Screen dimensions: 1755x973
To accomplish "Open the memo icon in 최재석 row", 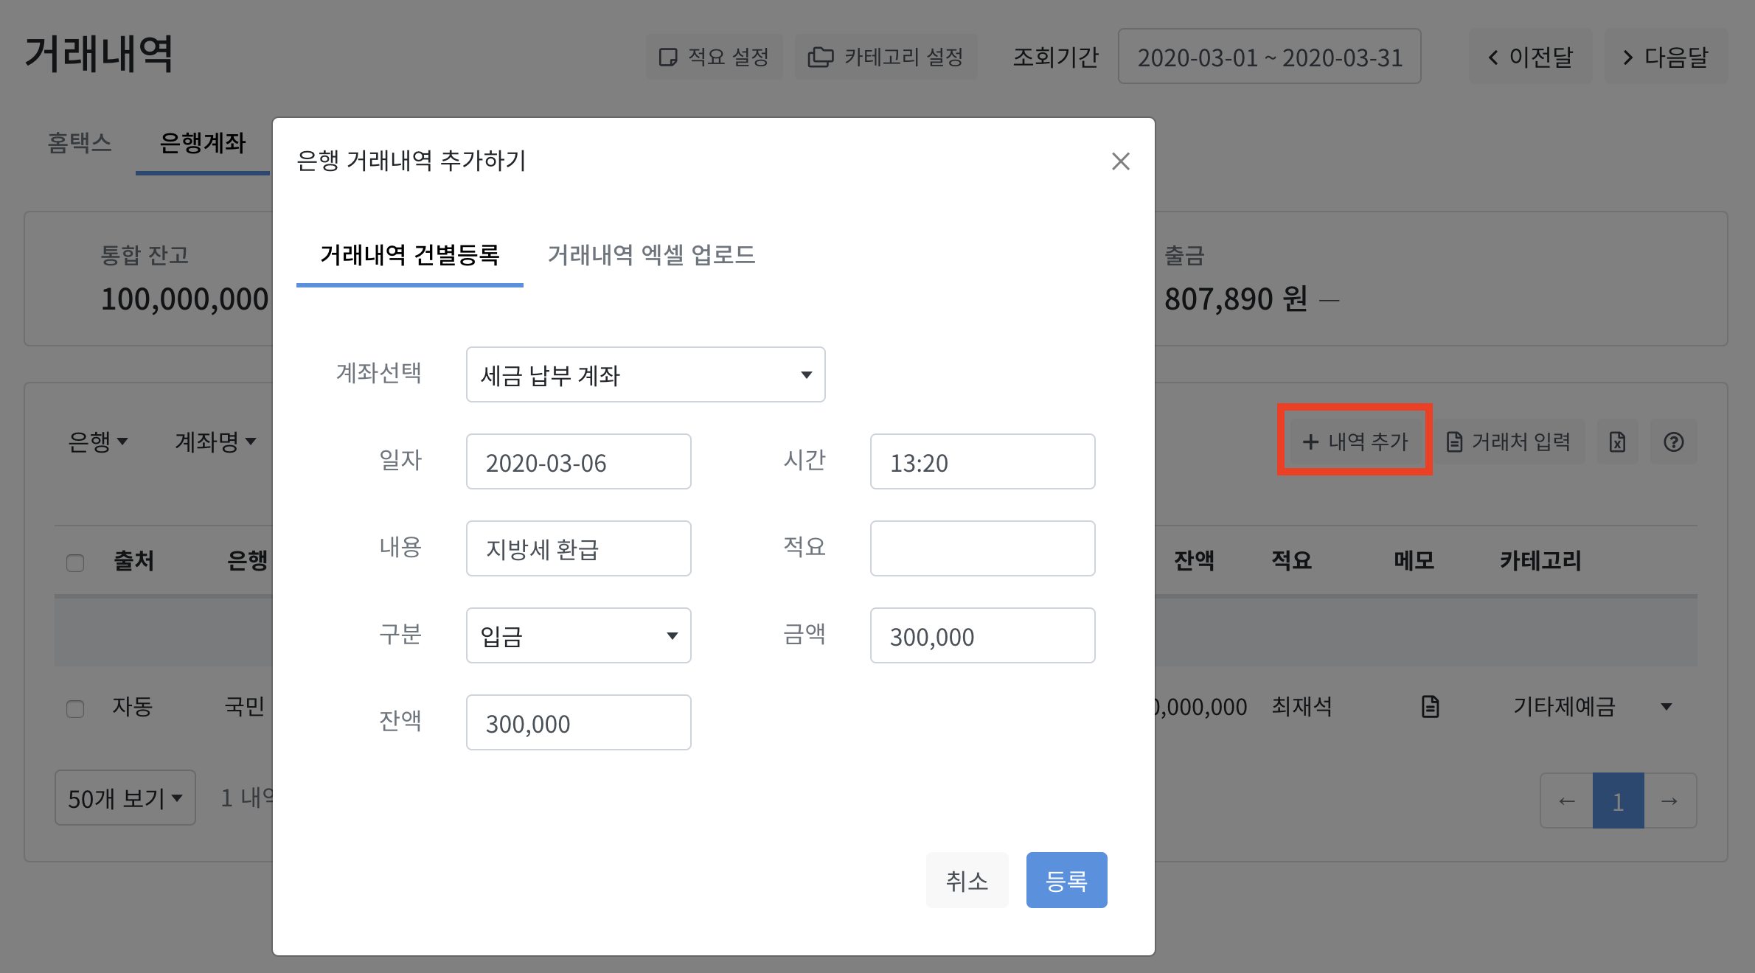I will [1430, 707].
